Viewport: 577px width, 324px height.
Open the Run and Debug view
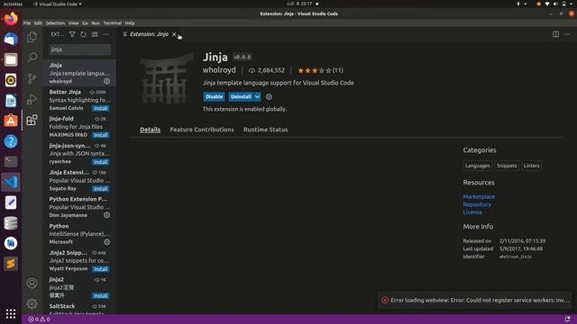(x=32, y=99)
